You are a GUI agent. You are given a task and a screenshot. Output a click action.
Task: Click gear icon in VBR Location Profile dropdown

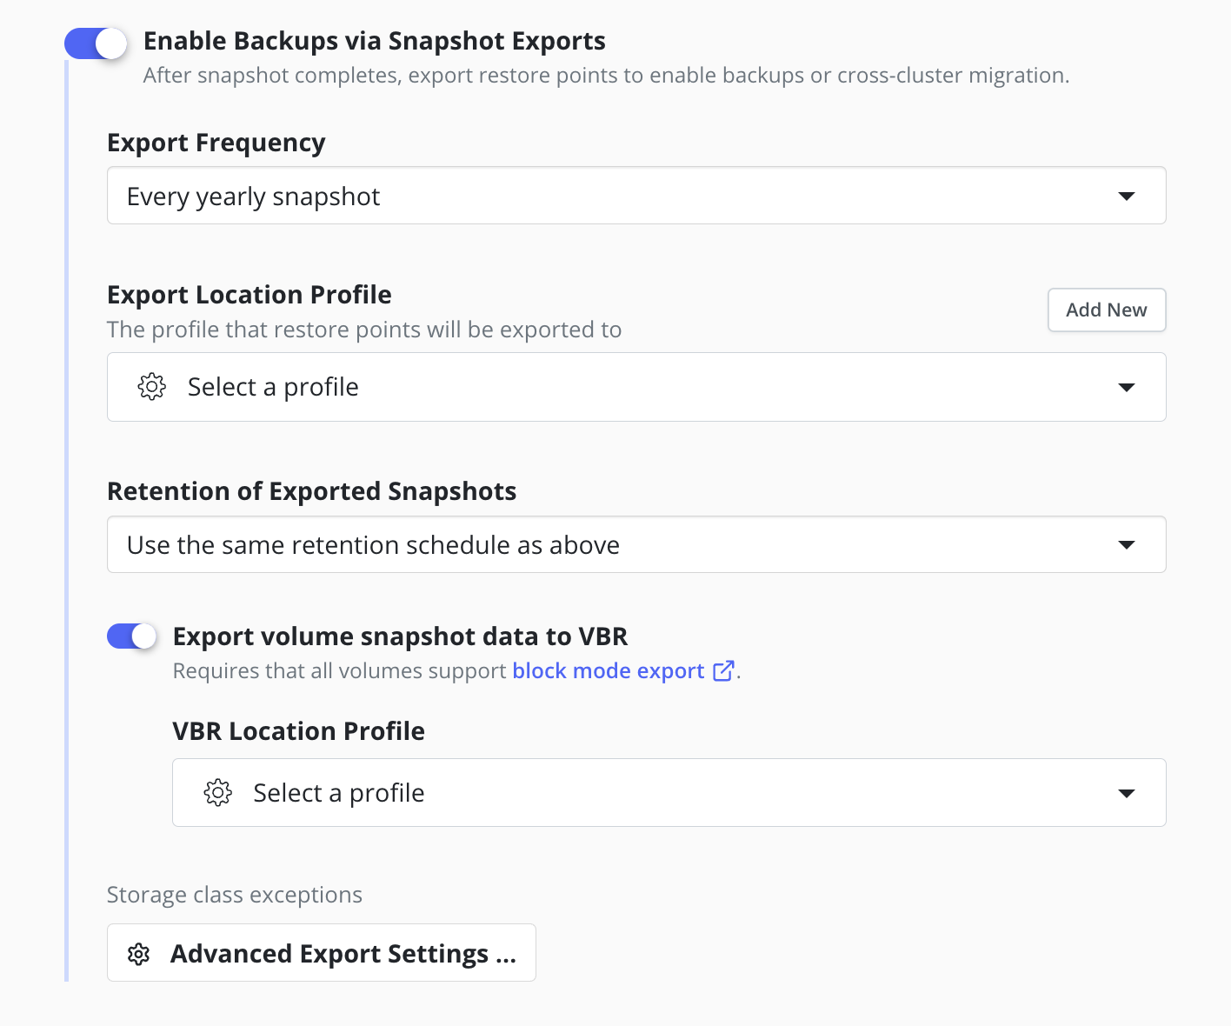click(x=217, y=793)
